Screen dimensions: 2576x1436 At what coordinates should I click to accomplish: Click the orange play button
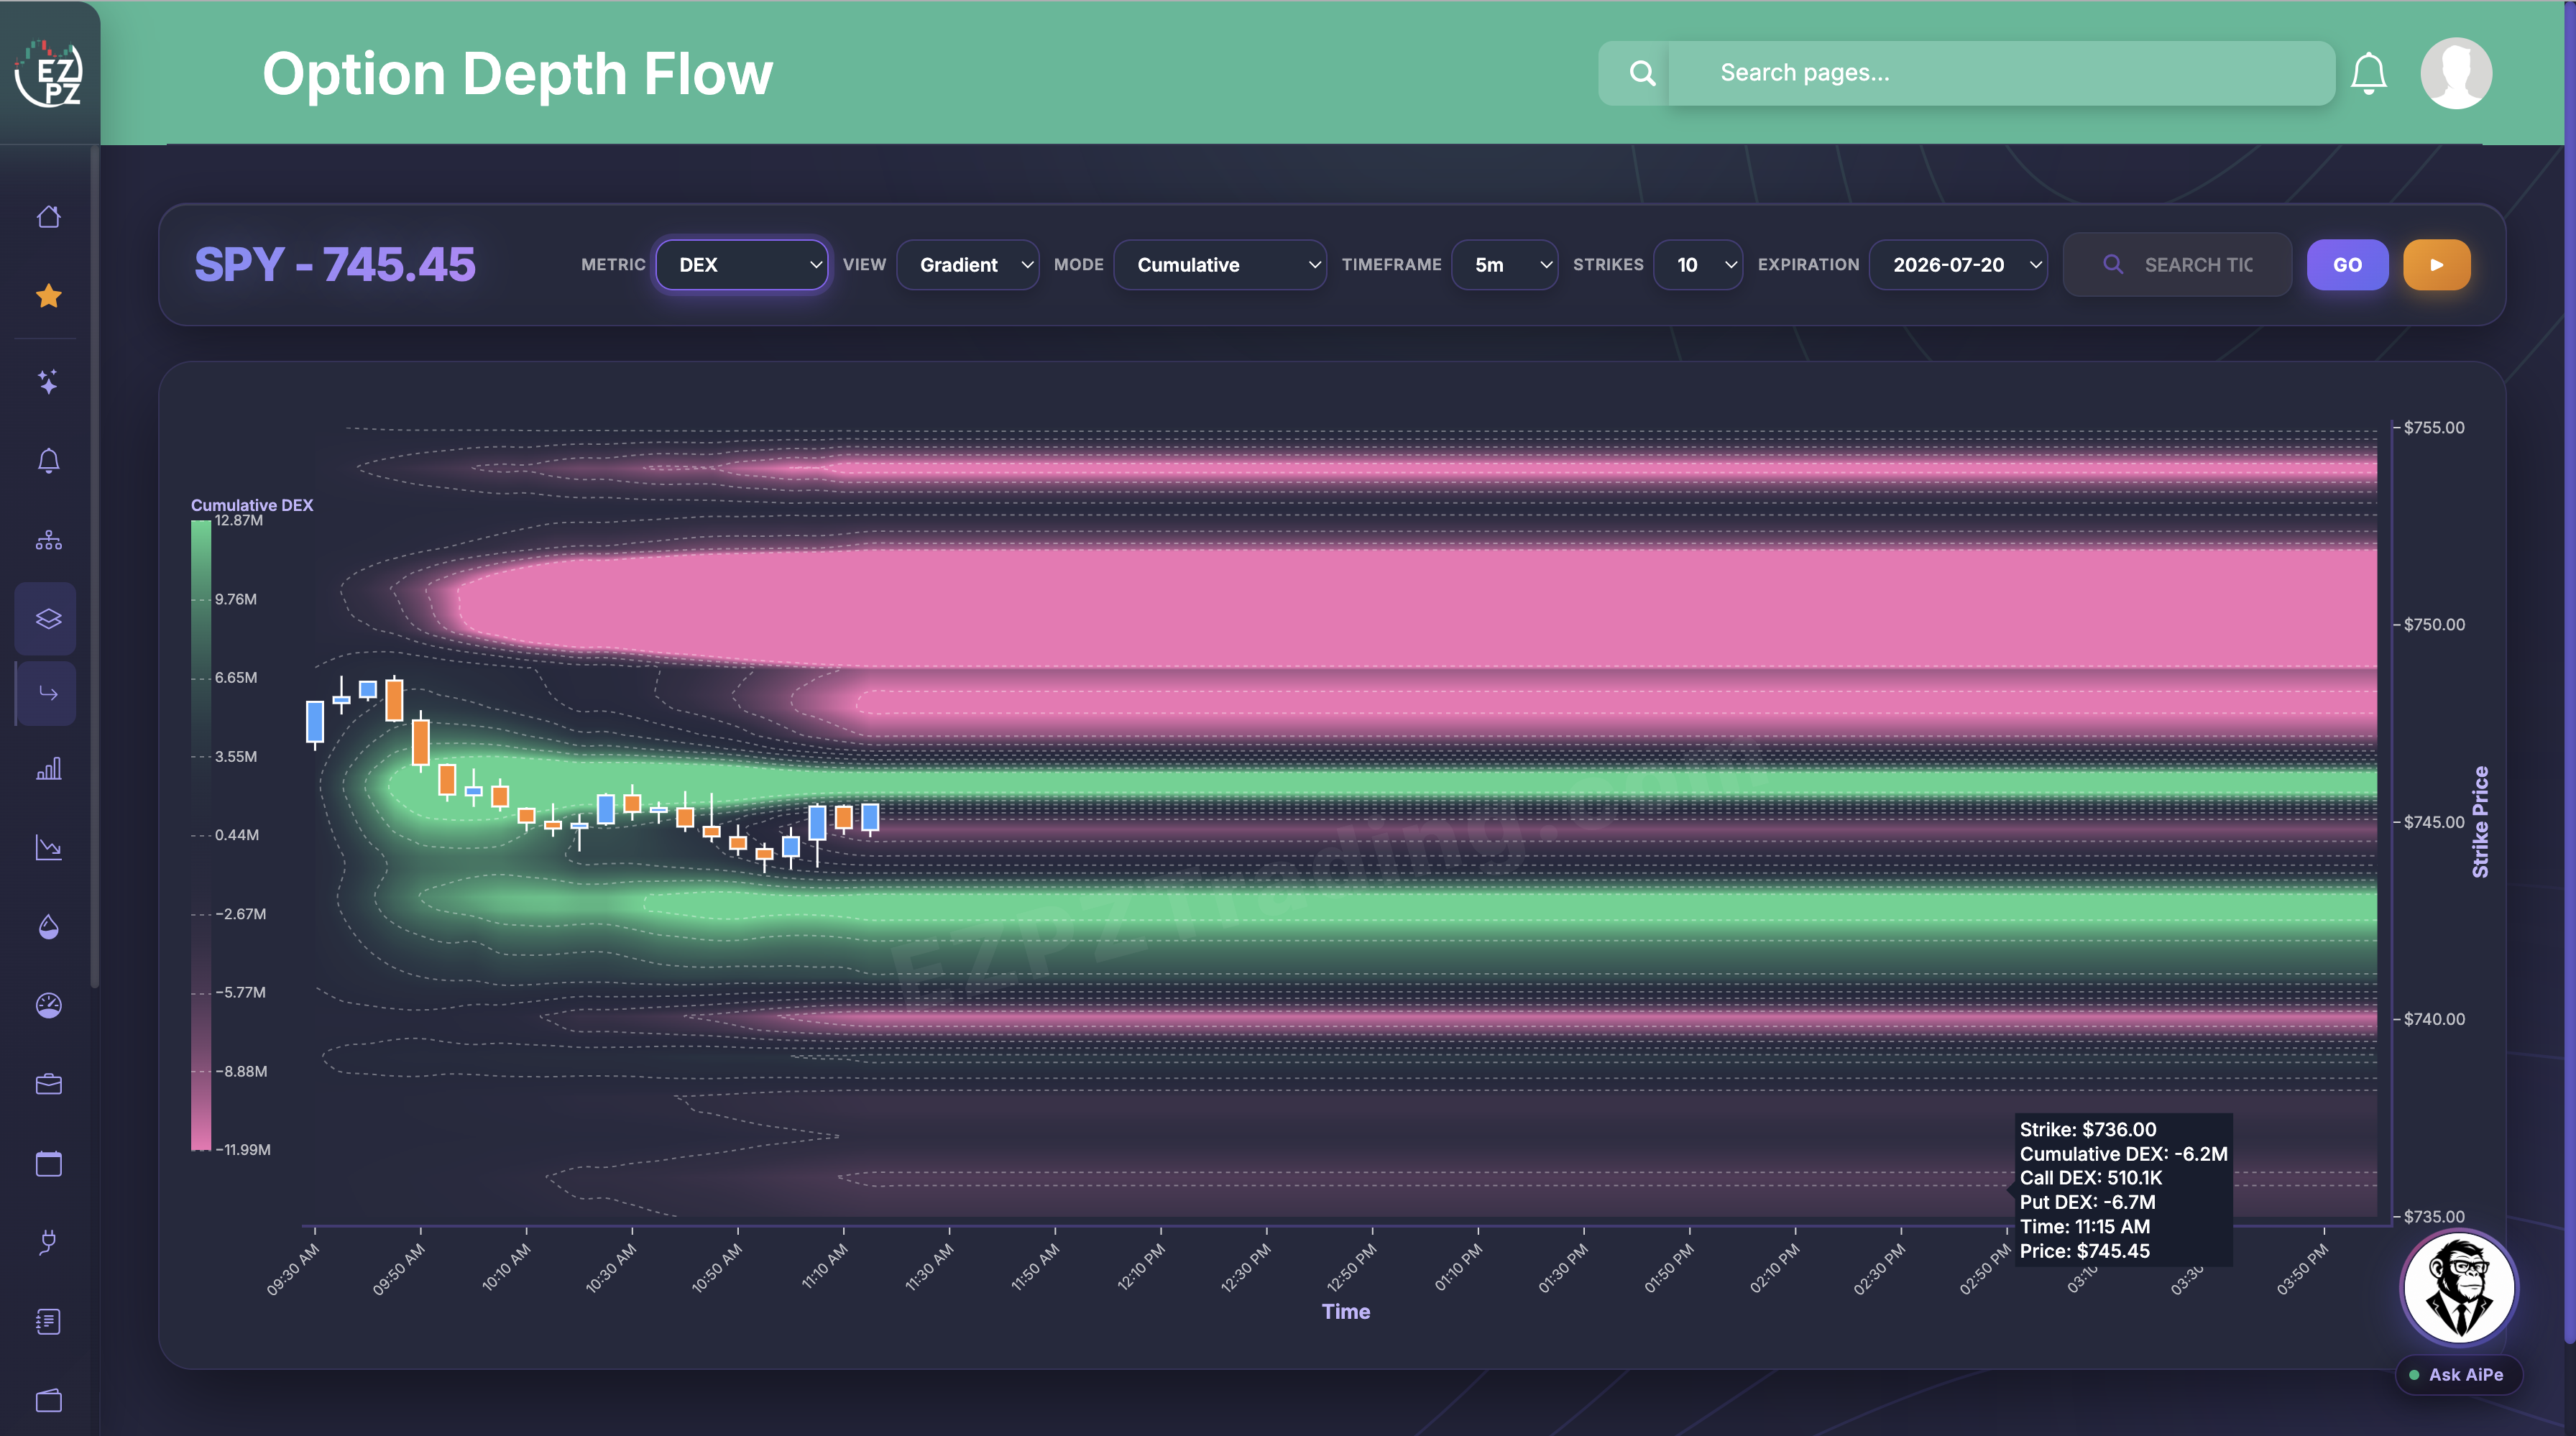tap(2437, 264)
